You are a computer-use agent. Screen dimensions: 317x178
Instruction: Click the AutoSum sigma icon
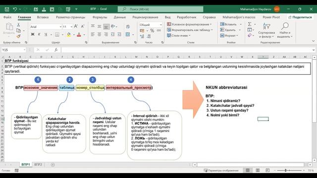[x=250, y=24]
